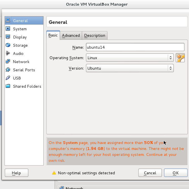Open the Serial Ports page
The image size is (189, 189).
(x=24, y=70)
